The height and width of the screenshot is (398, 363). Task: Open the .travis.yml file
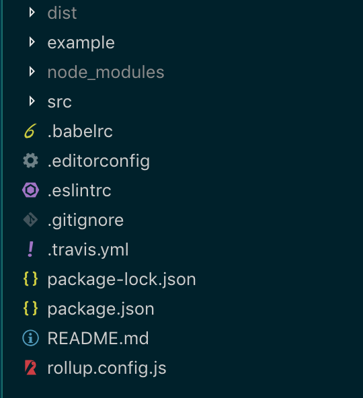[88, 250]
